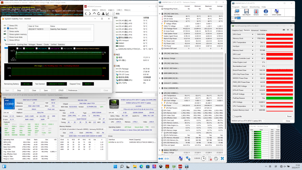Open AIDA64 taskbar icon

[180, 167]
